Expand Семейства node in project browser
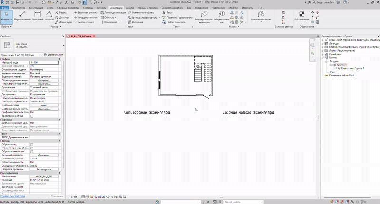 click(323, 54)
